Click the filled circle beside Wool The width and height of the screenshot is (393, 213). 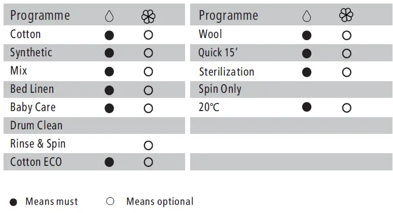(x=306, y=35)
